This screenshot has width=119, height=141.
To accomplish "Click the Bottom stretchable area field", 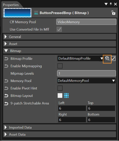I will pos(101,120).
